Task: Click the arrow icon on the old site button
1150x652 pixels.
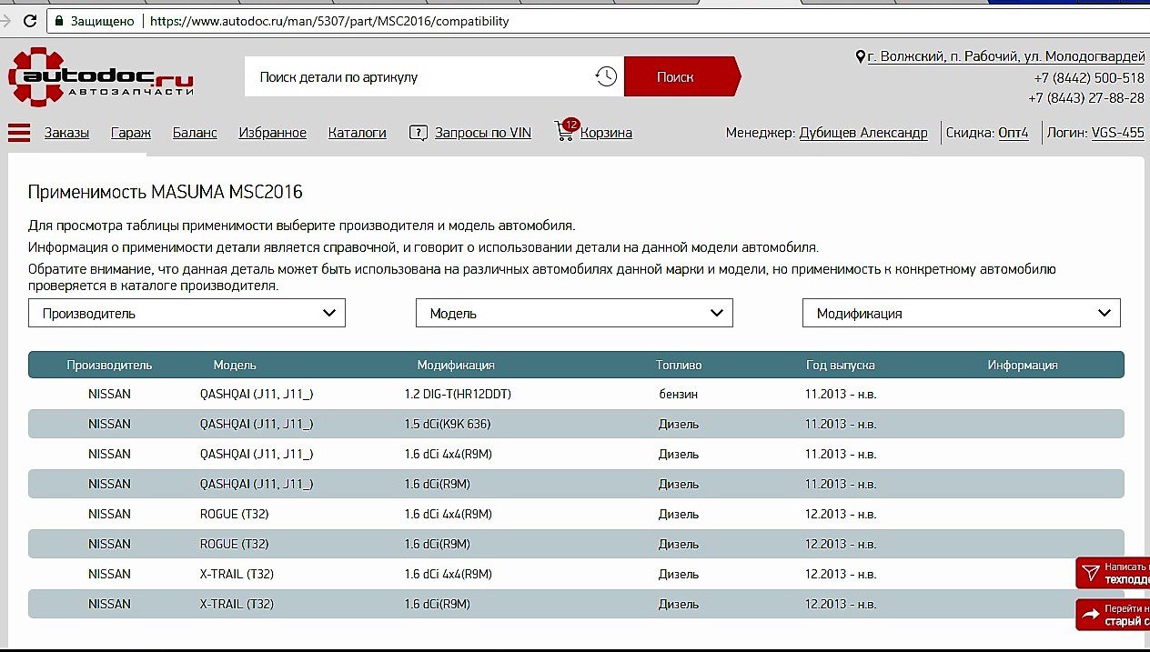Action: [x=1090, y=616]
